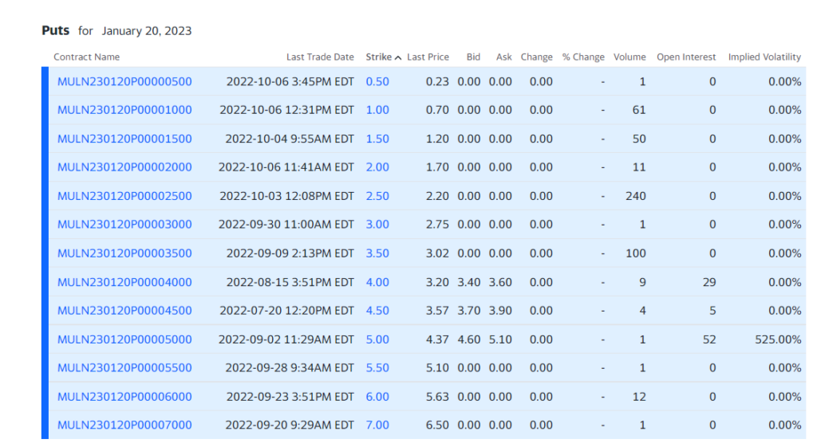Open the 3.00 strike price link
The width and height of the screenshot is (817, 447).
click(x=377, y=225)
